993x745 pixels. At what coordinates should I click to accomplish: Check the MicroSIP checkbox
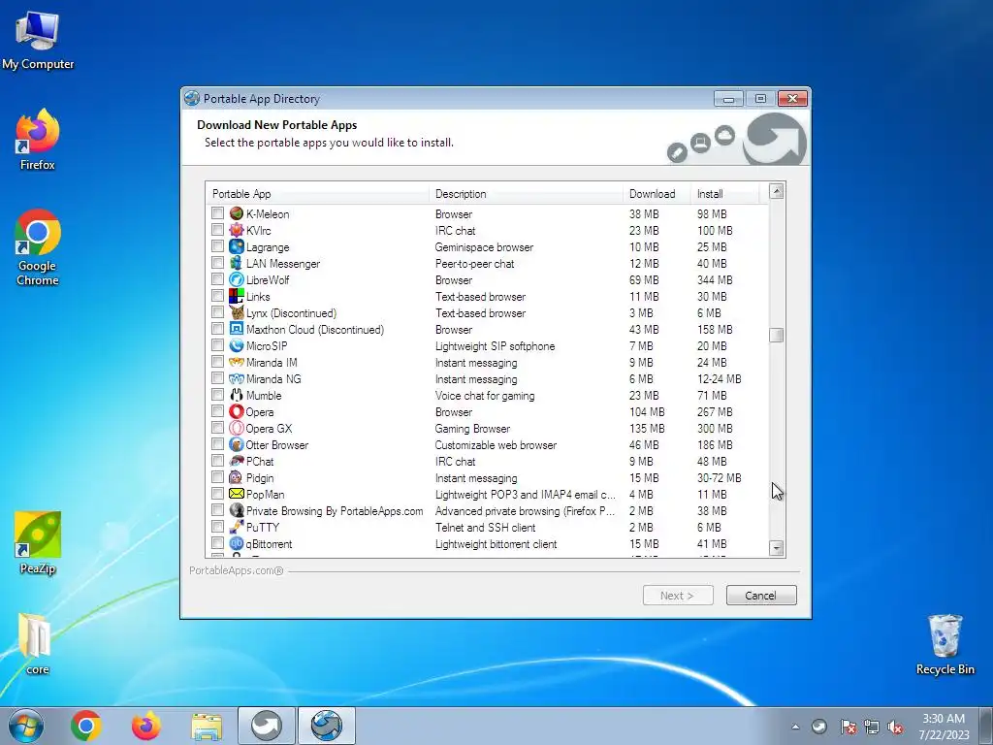[217, 345]
